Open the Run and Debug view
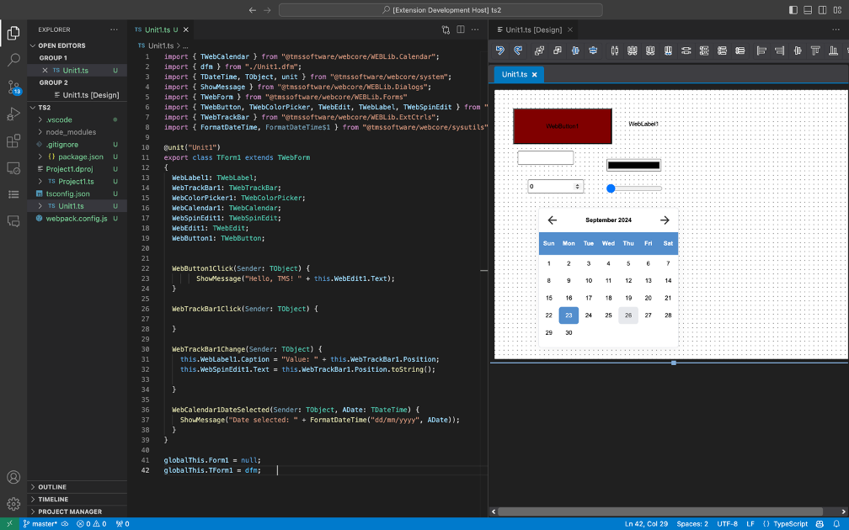 [13, 114]
